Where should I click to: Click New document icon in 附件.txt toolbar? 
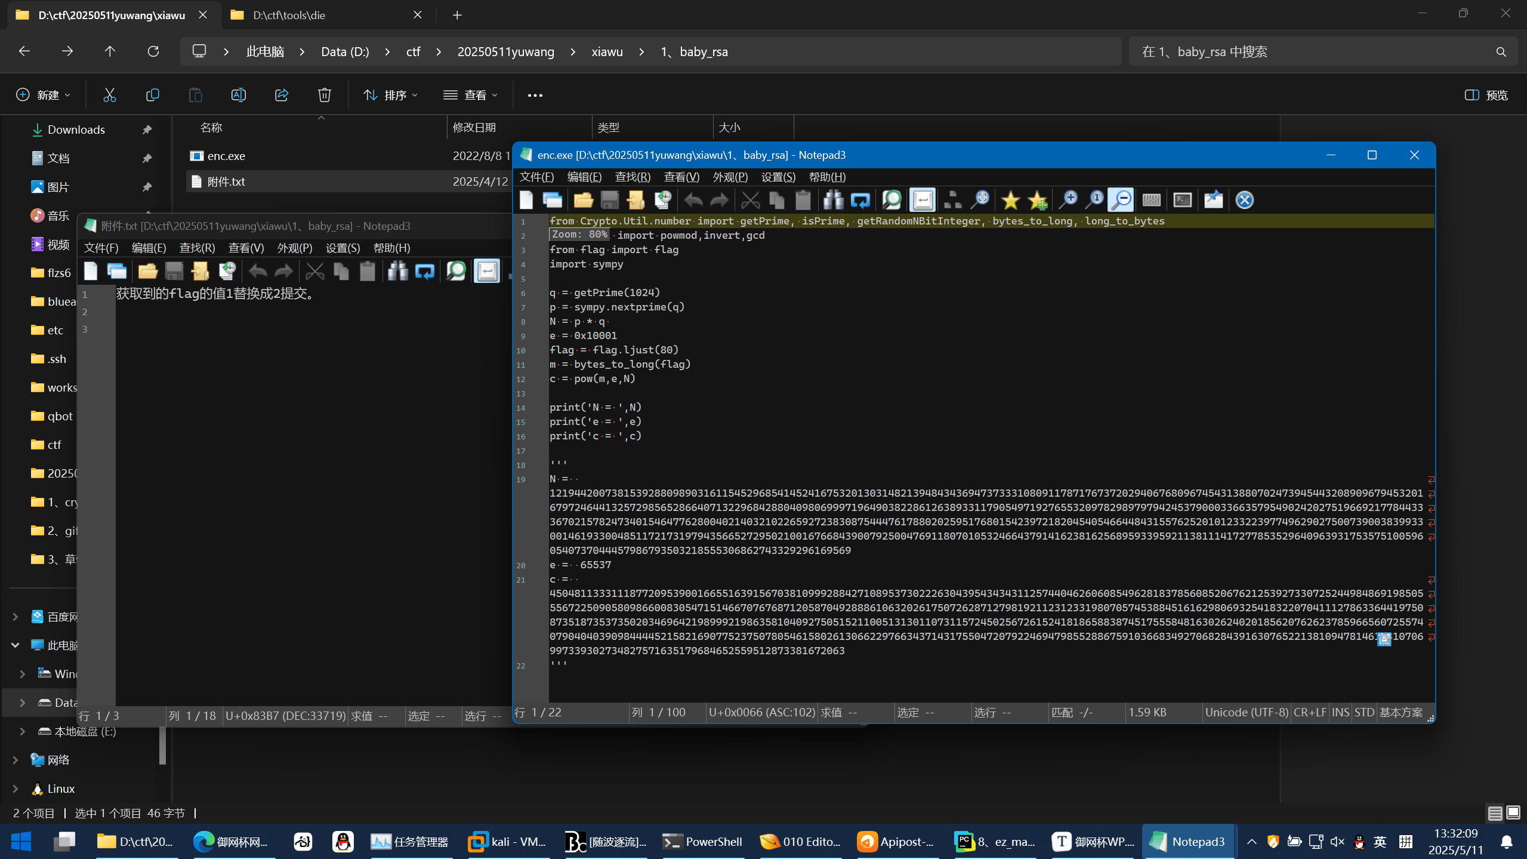point(91,272)
